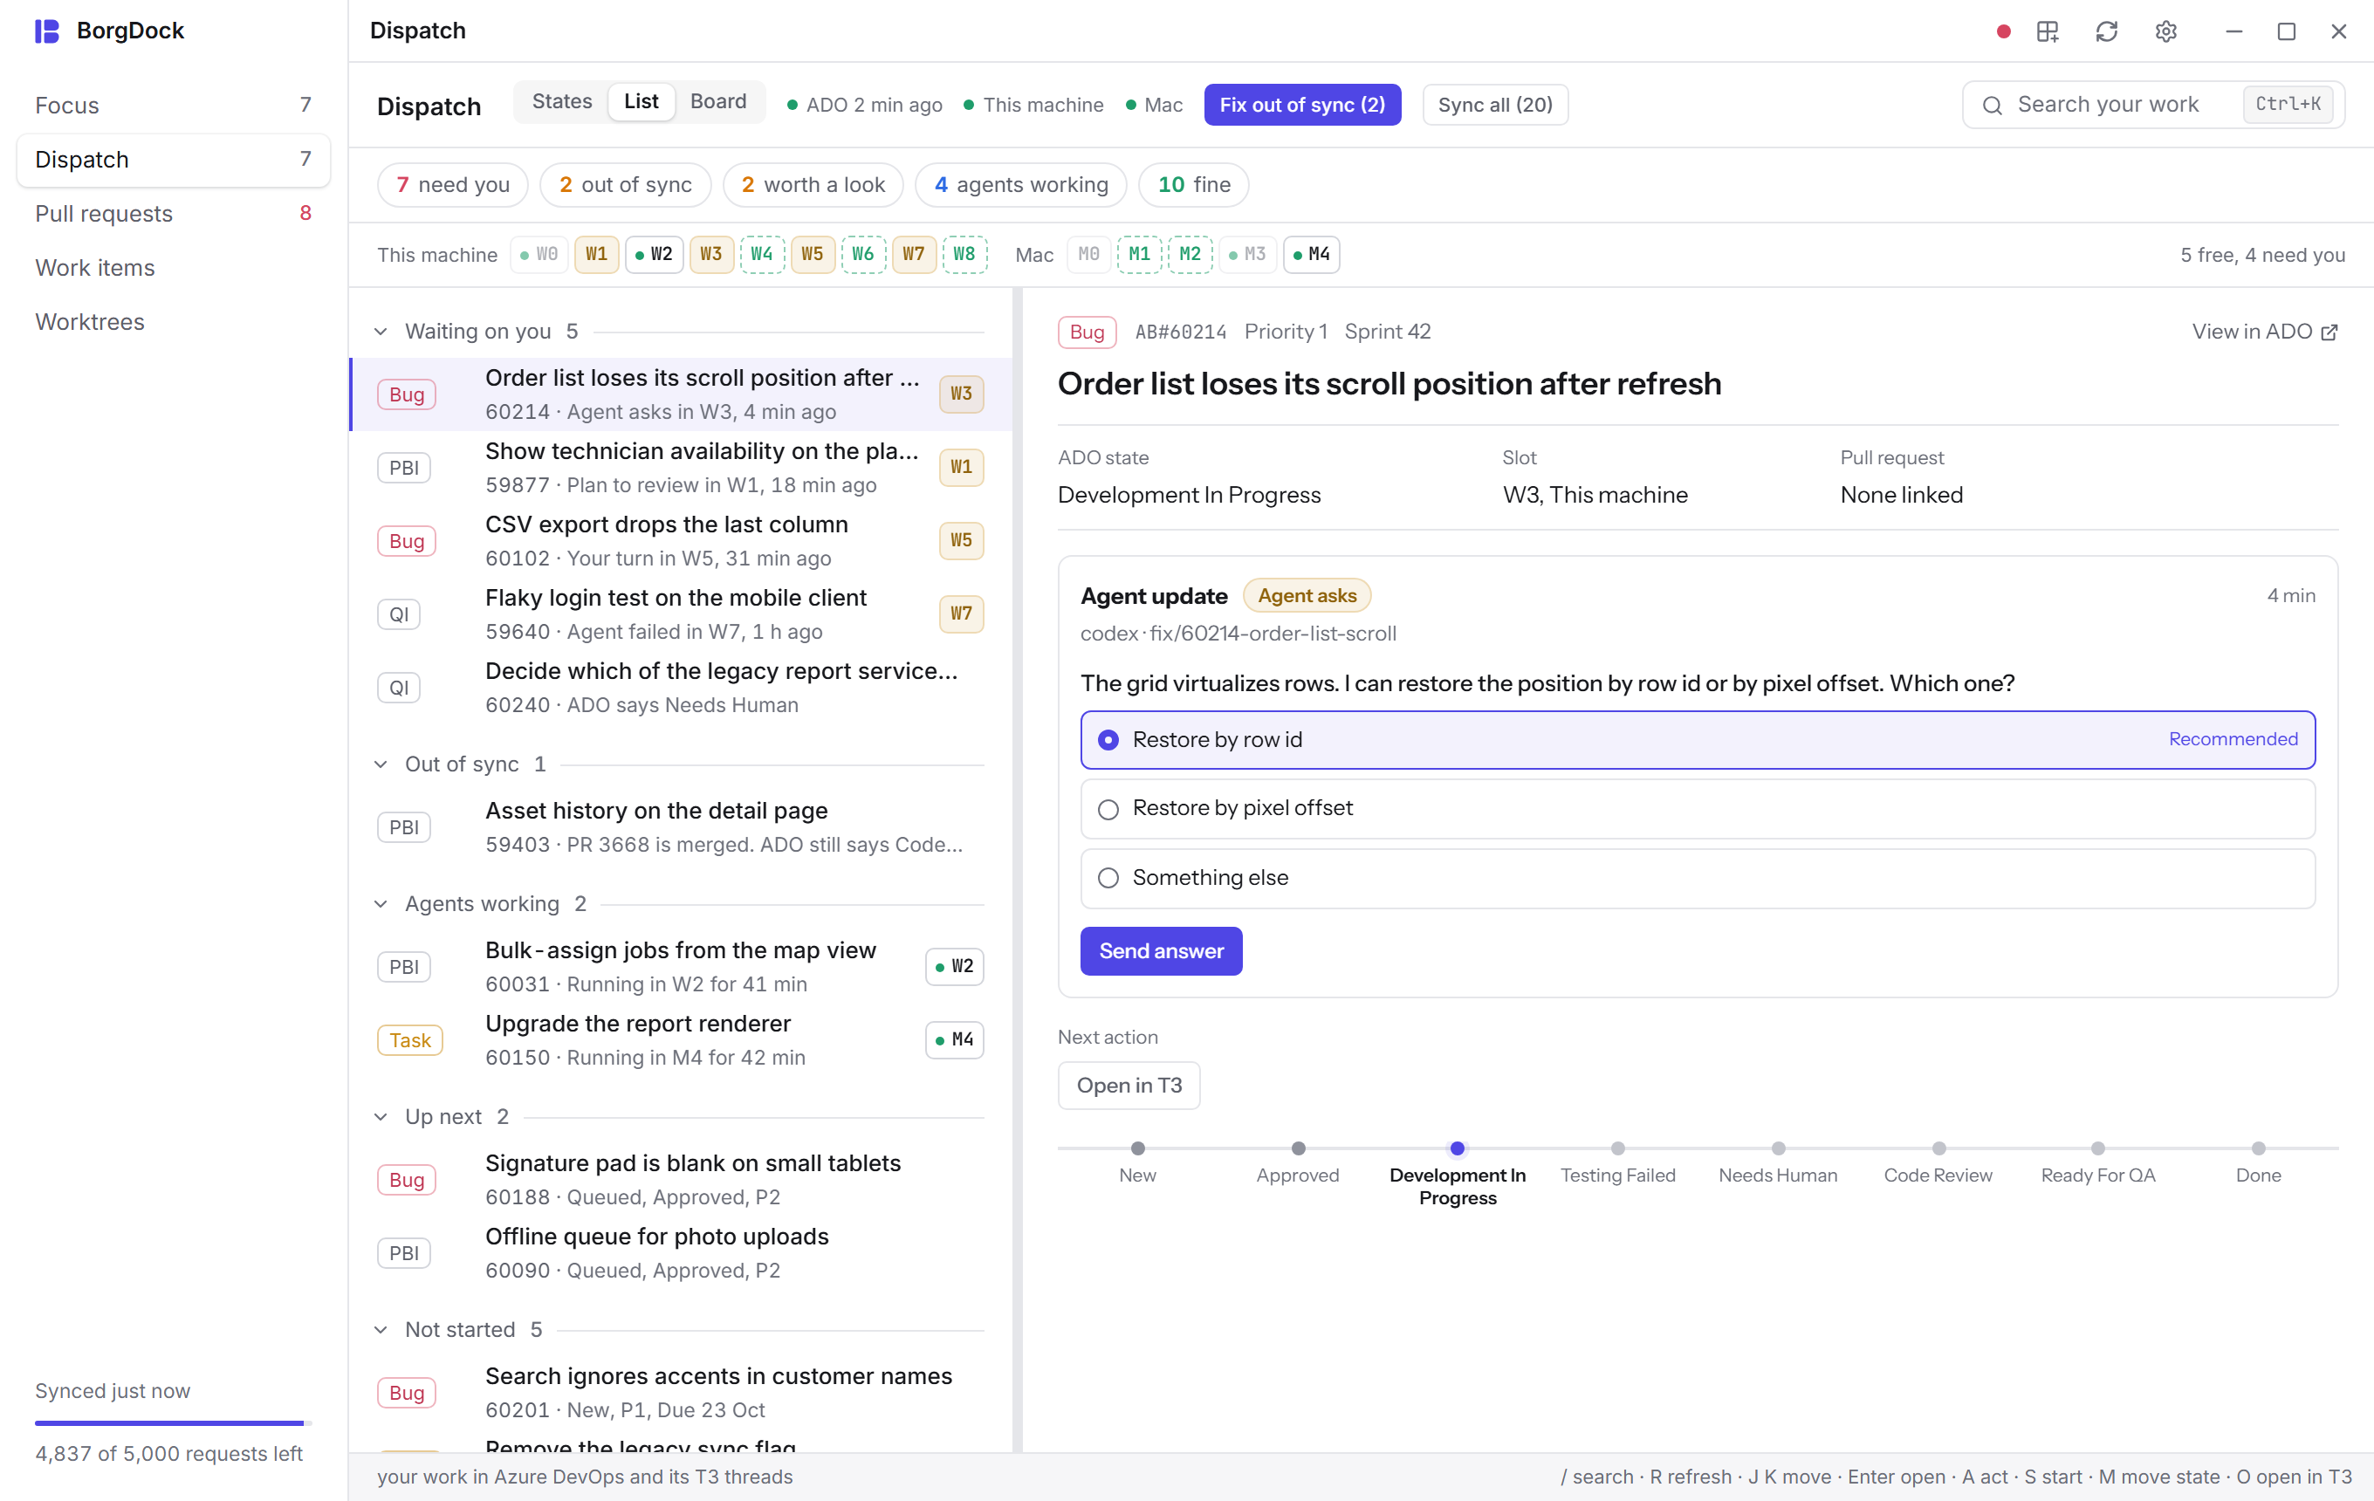Select Restore by pixel offset option
The width and height of the screenshot is (2374, 1501).
tap(1698, 809)
